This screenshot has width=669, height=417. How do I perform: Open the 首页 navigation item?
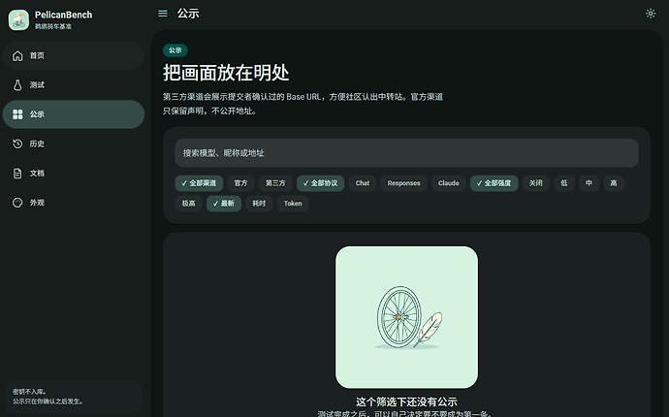click(74, 56)
